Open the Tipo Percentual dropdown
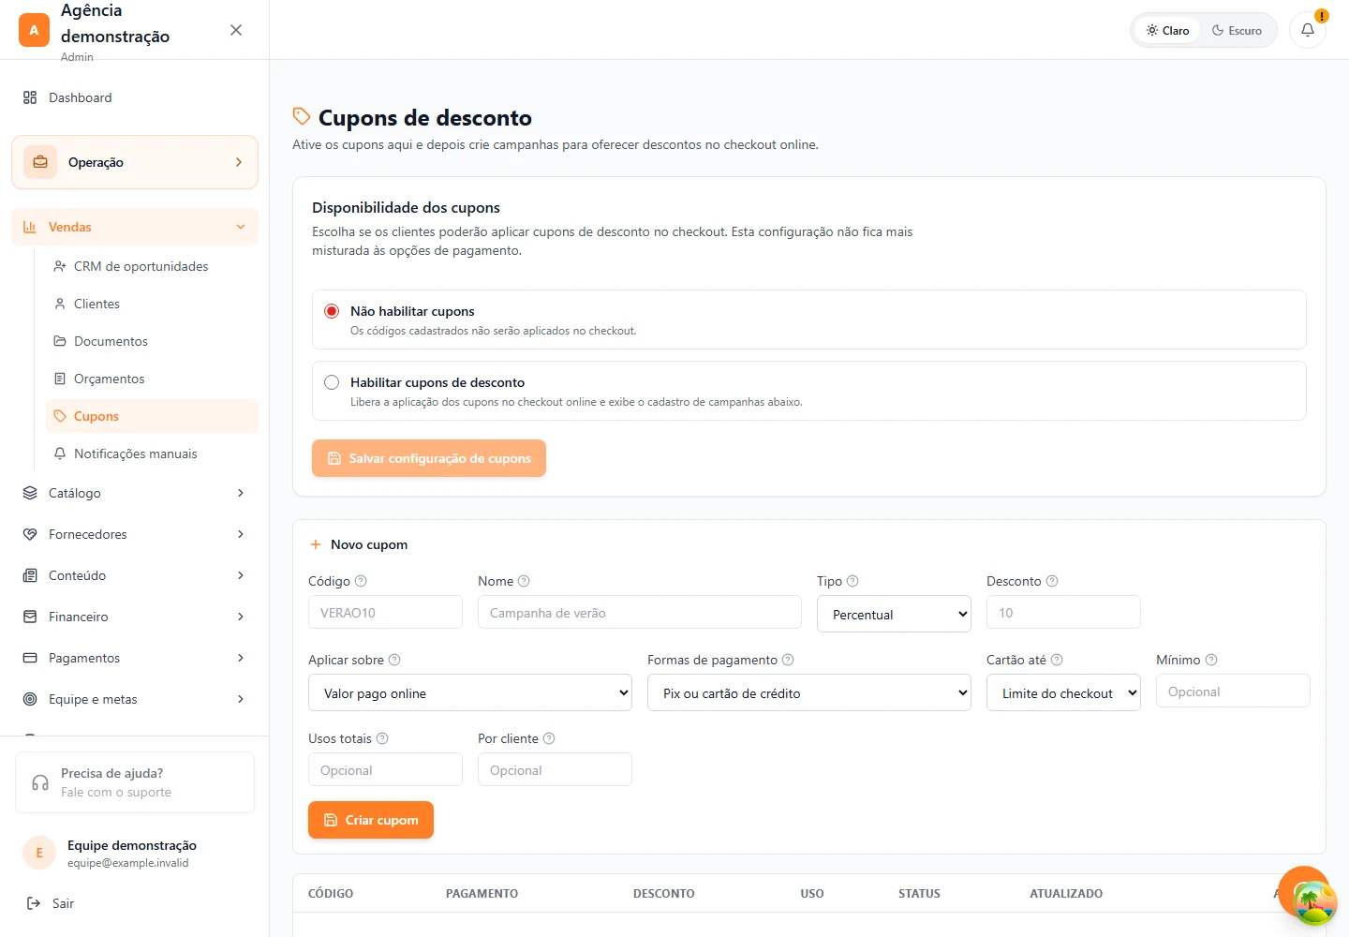This screenshot has height=937, width=1349. (894, 615)
